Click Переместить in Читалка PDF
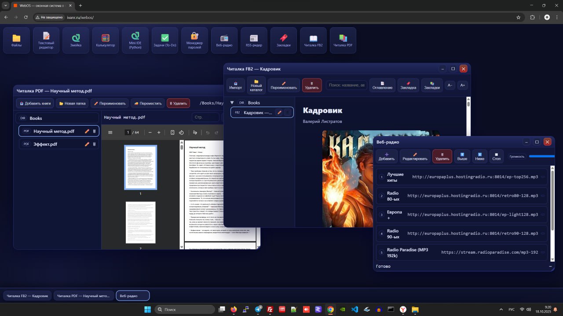 point(148,103)
